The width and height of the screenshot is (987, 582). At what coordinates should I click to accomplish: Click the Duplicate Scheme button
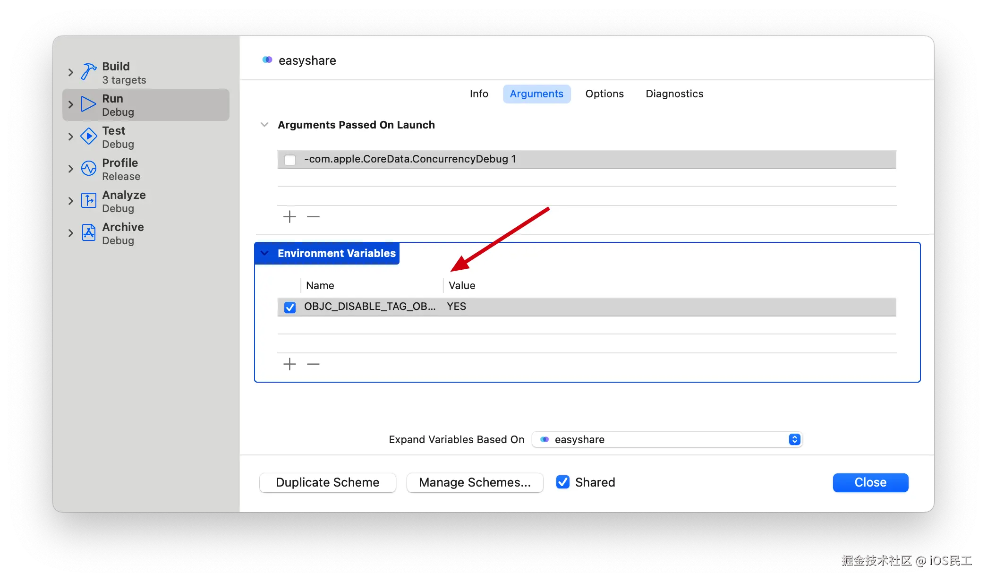pos(327,482)
